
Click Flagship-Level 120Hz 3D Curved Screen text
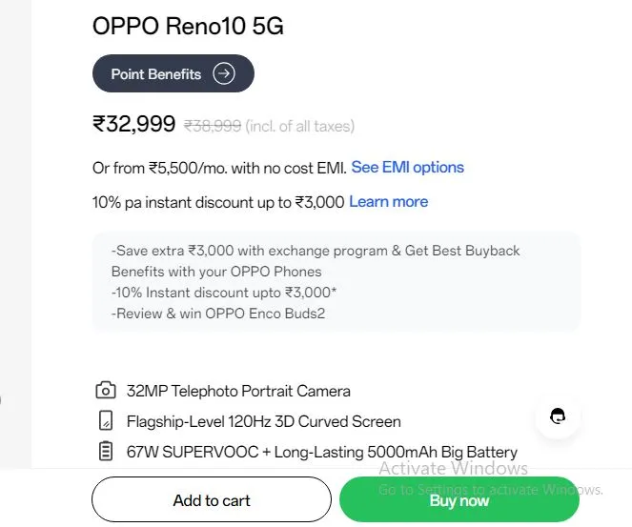tap(264, 421)
